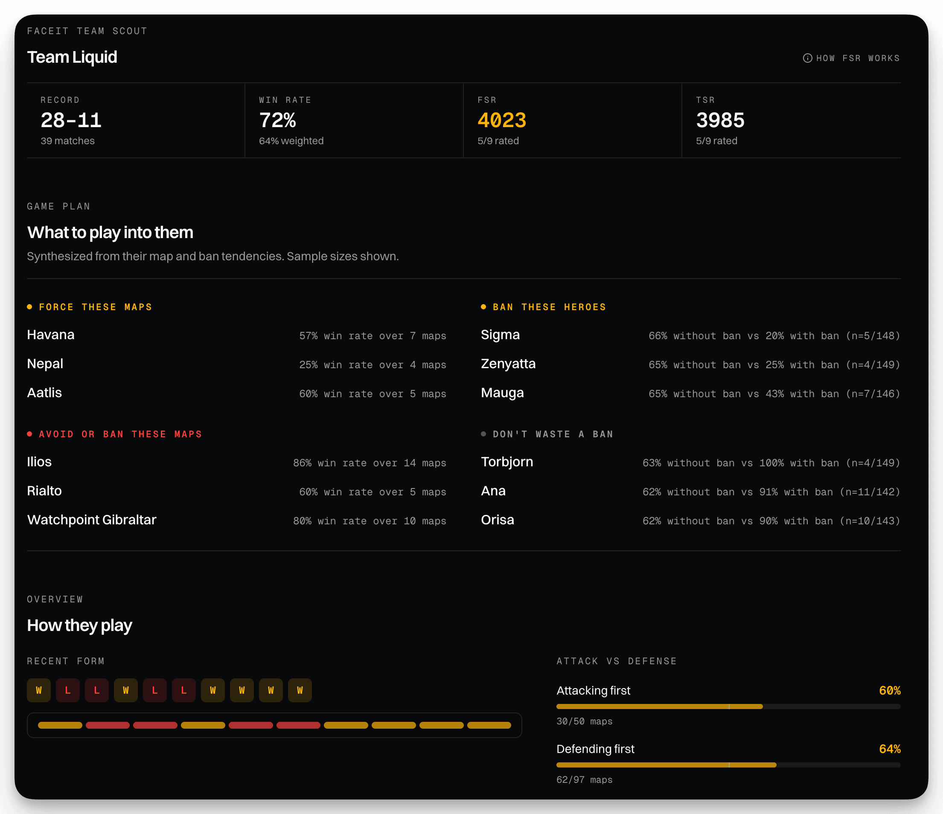The width and height of the screenshot is (943, 814).
Task: Click 57% win rate over 7 maps
Action: 373,336
